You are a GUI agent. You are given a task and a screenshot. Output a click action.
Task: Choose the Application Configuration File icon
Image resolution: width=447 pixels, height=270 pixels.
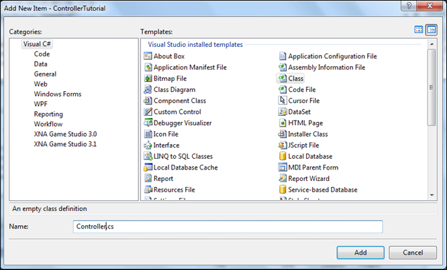tap(282, 56)
